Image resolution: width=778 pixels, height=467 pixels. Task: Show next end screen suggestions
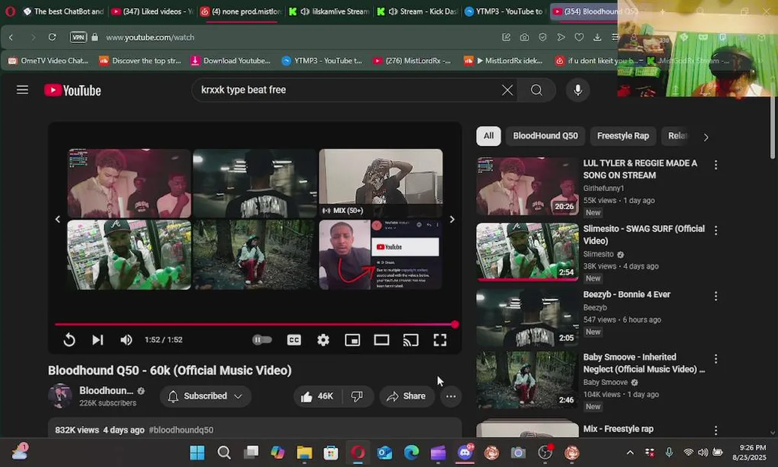[452, 219]
